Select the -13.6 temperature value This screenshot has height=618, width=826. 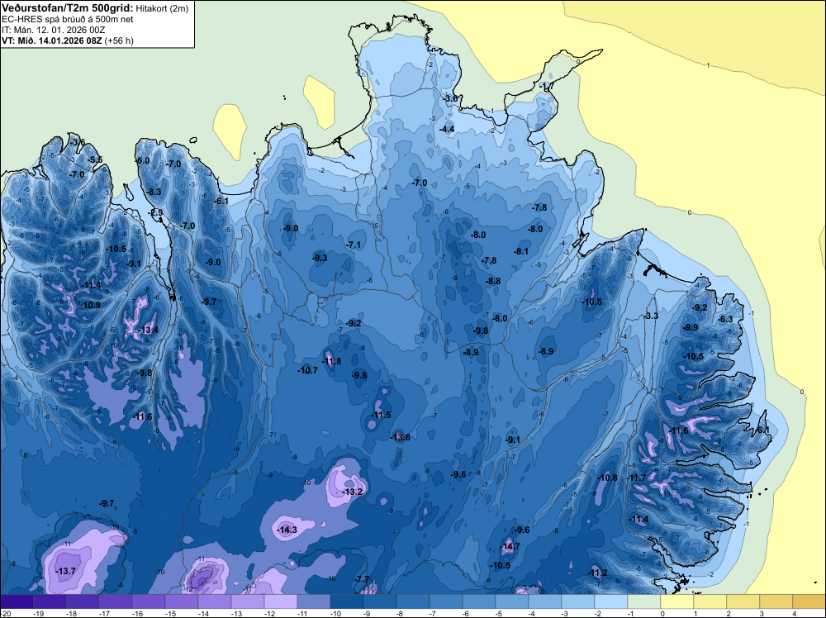pos(400,437)
